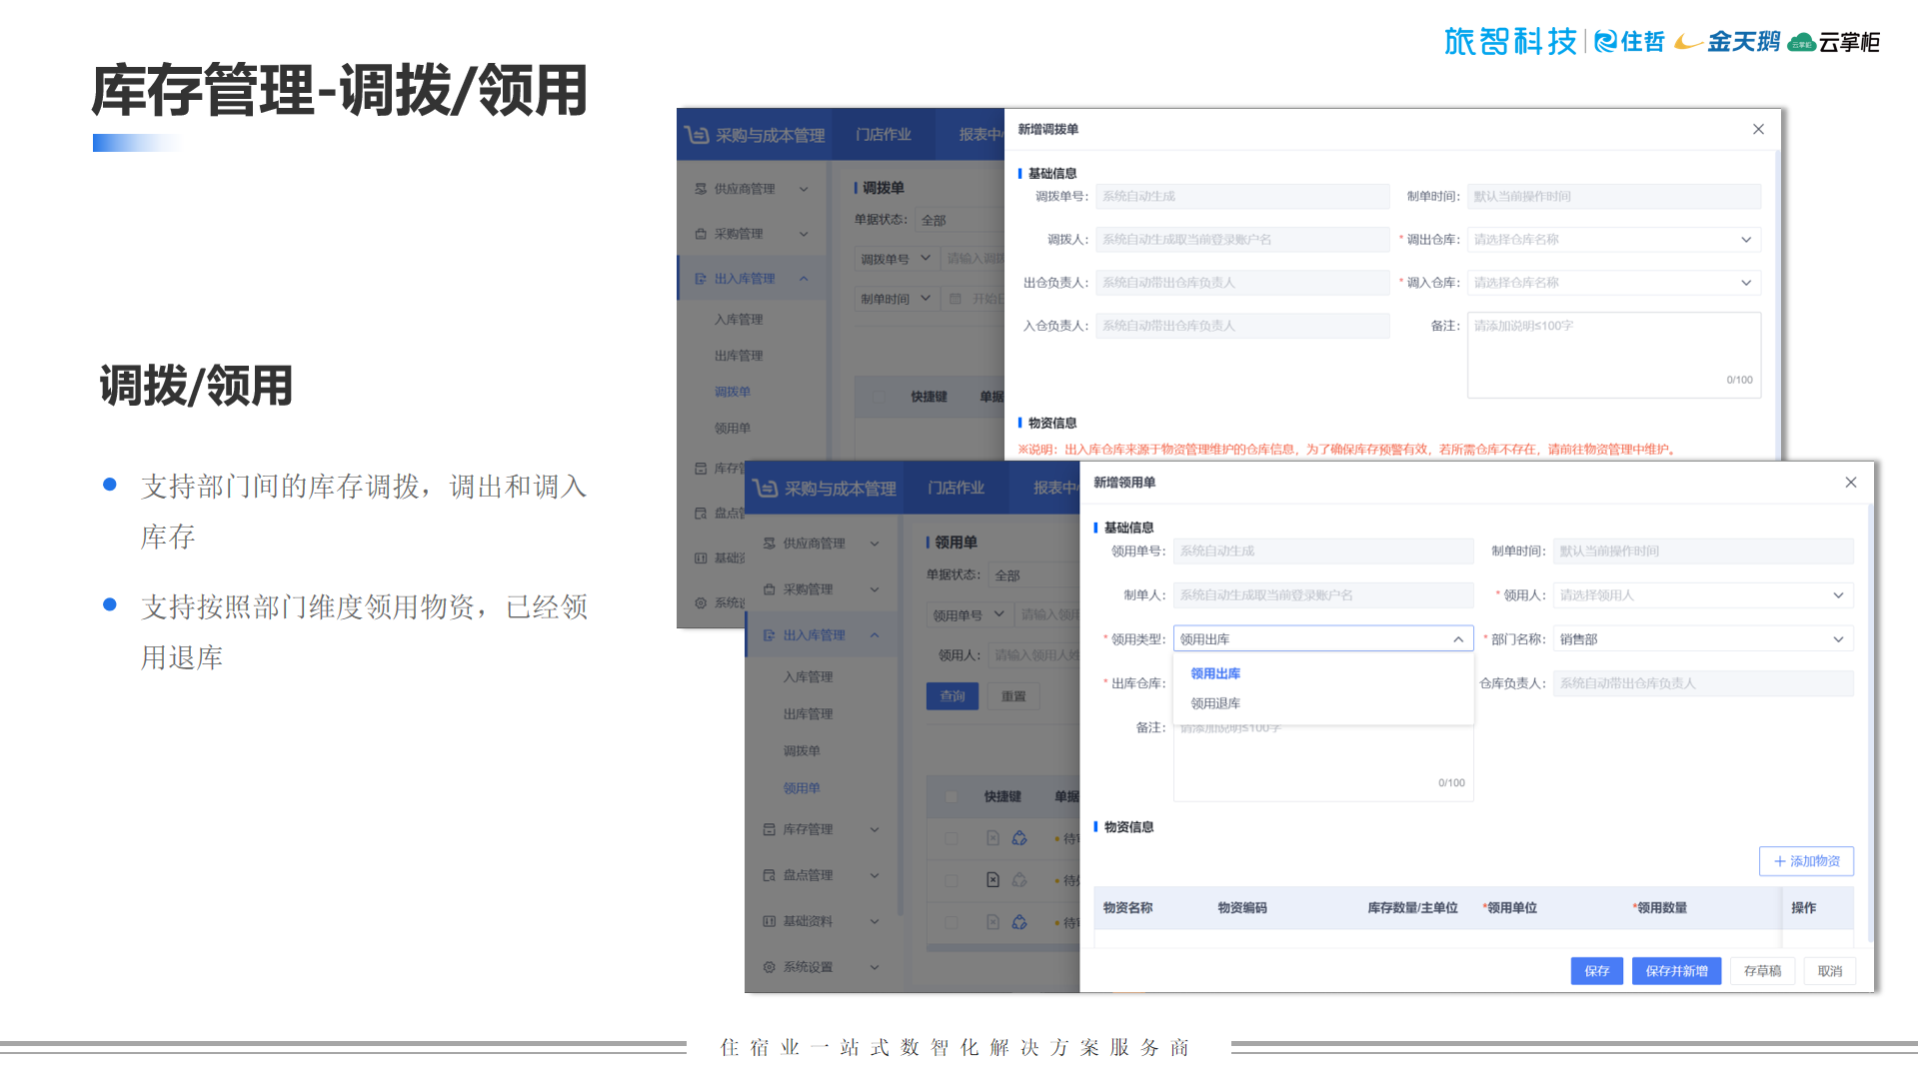Open the 领用单 item in lower sidebar
Screen dimensions: 1919x1079
point(802,788)
